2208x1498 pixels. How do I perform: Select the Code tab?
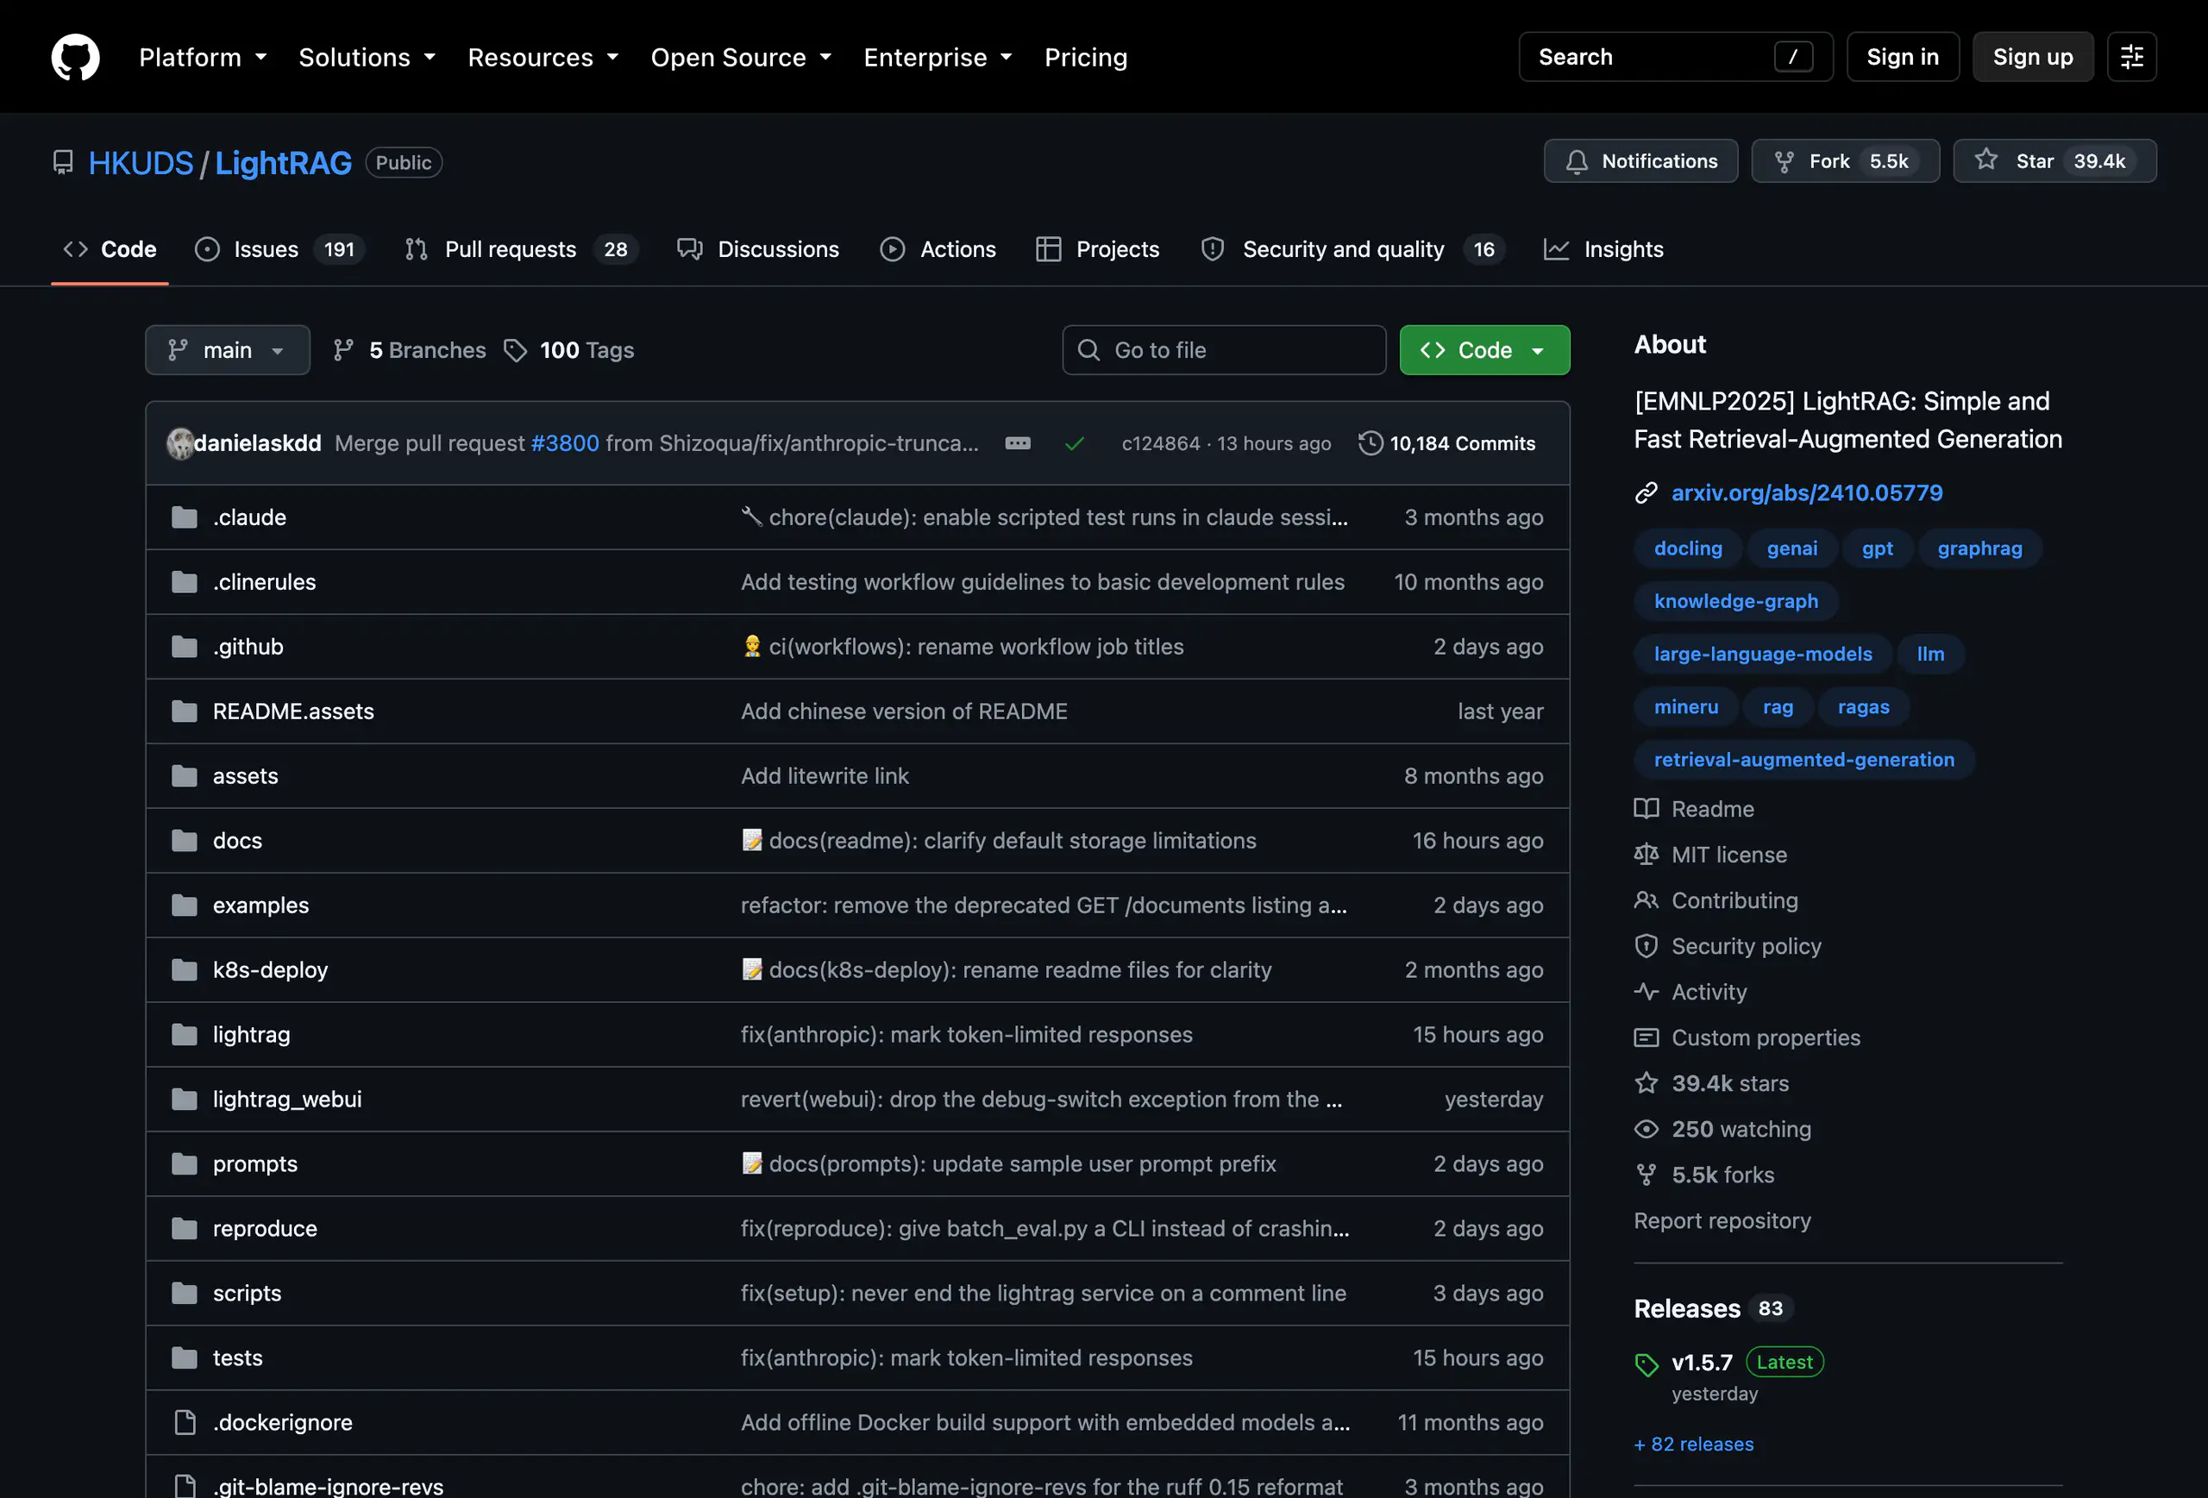pos(110,250)
